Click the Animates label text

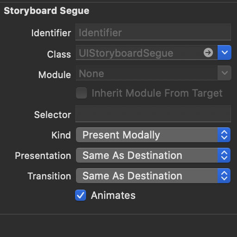(113, 195)
